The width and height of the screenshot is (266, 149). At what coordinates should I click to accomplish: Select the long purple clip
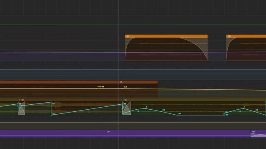pyautogui.click(x=125, y=133)
